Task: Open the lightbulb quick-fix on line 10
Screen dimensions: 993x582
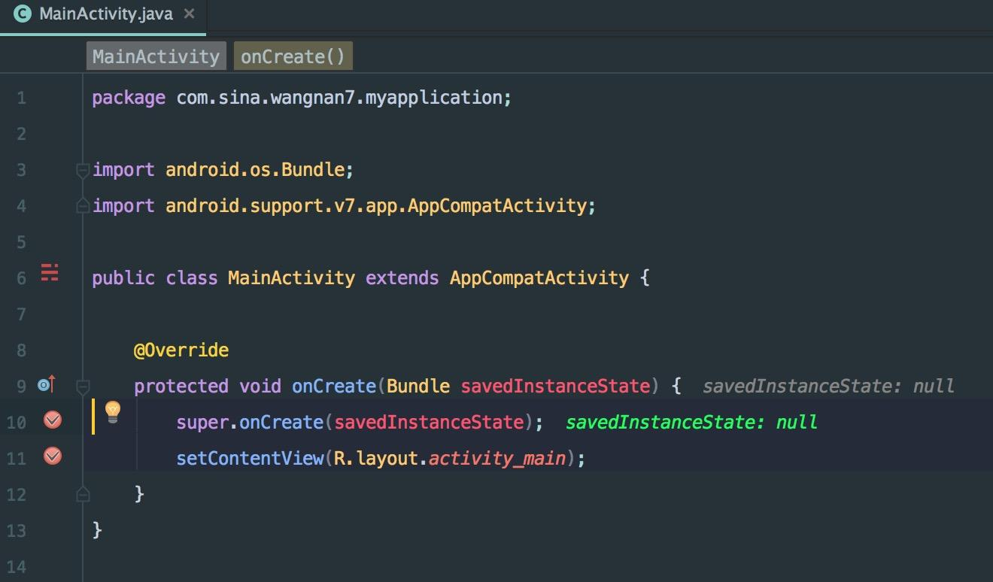Action: coord(113,411)
